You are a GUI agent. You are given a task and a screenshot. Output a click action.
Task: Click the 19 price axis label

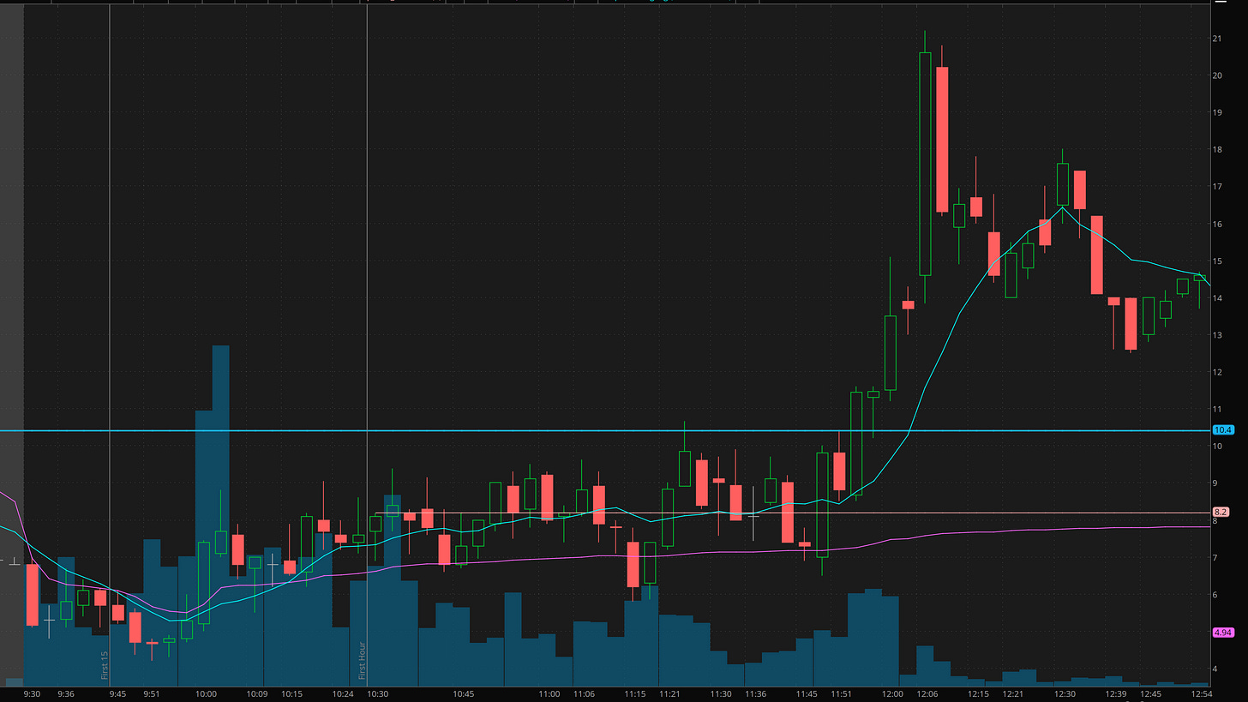pyautogui.click(x=1216, y=112)
